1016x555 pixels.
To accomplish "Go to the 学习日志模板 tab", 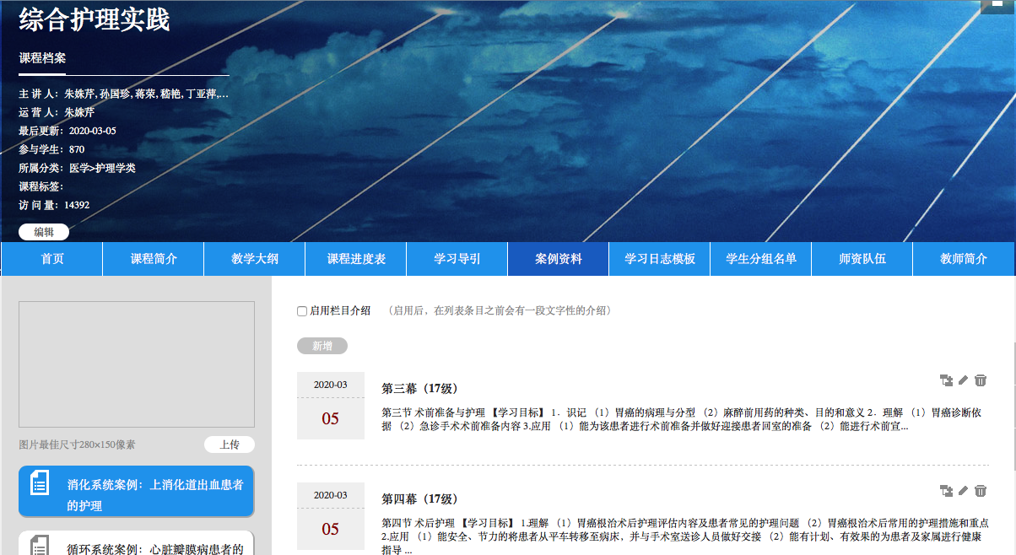I will pos(659,259).
